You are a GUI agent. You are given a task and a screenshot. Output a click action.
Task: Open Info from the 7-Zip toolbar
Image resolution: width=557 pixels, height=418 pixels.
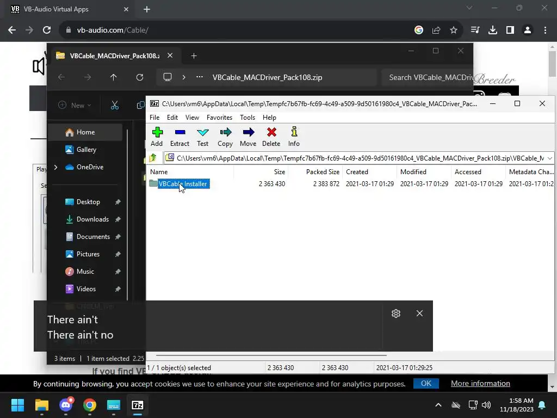(294, 137)
